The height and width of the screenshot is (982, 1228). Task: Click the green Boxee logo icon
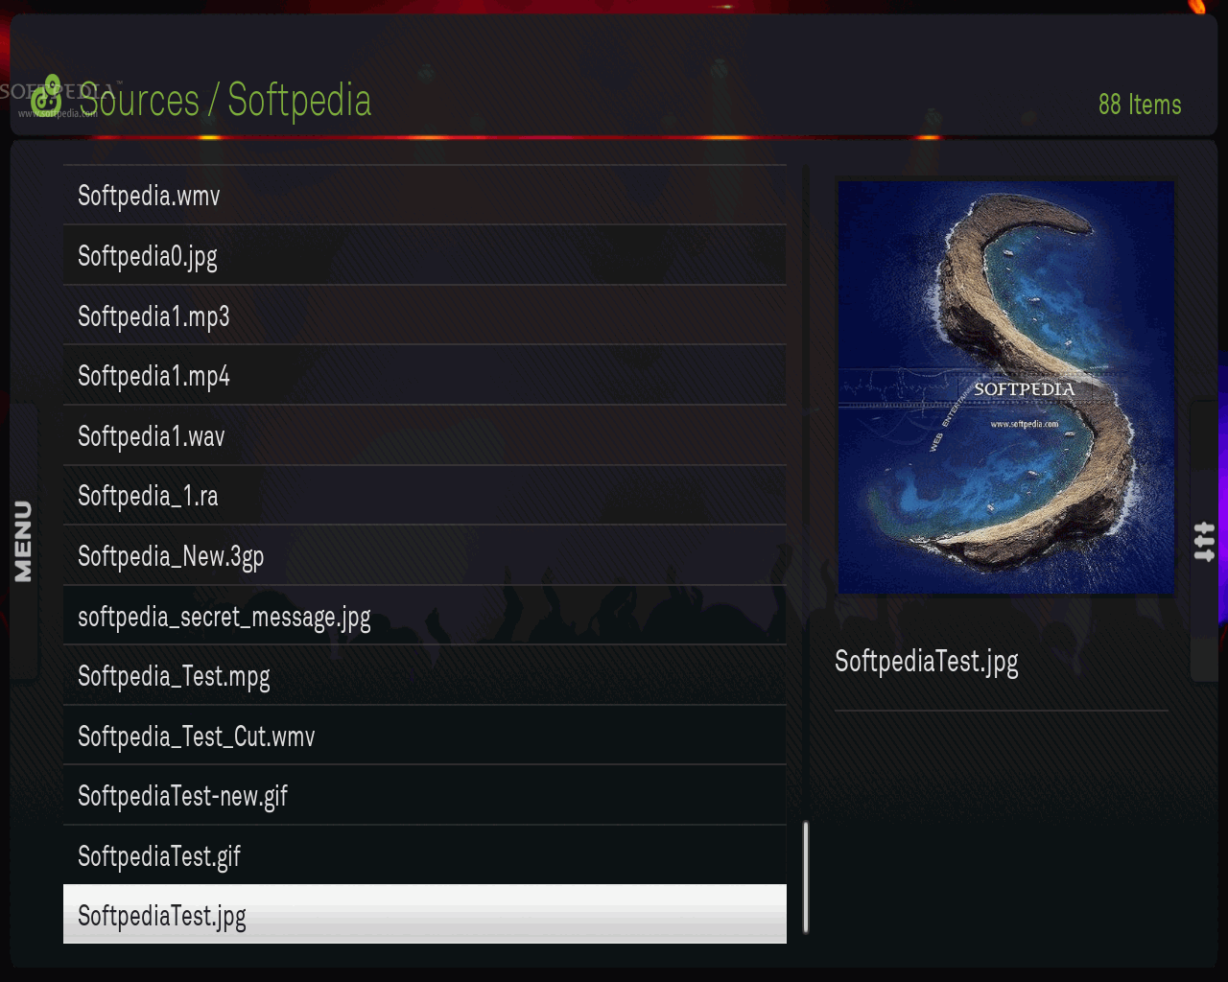46,96
